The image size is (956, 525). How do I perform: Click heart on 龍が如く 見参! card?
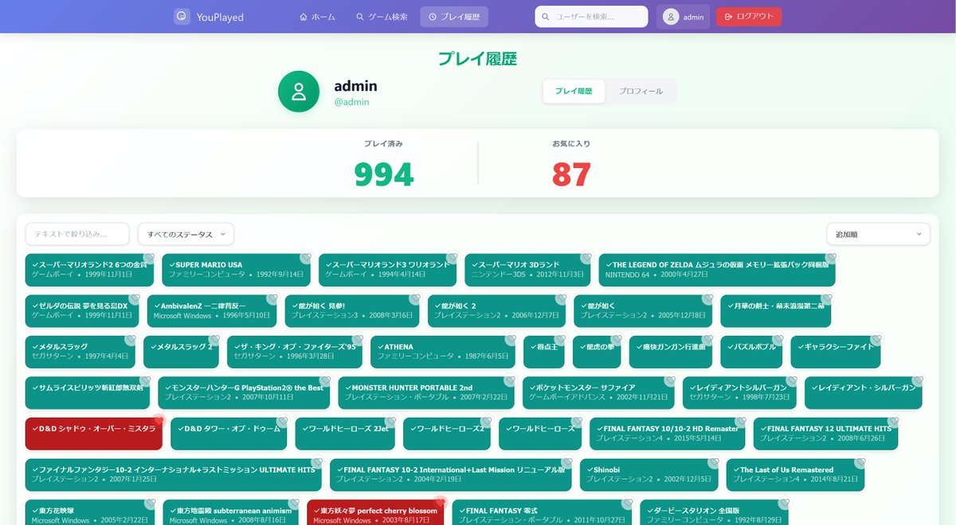414,299
